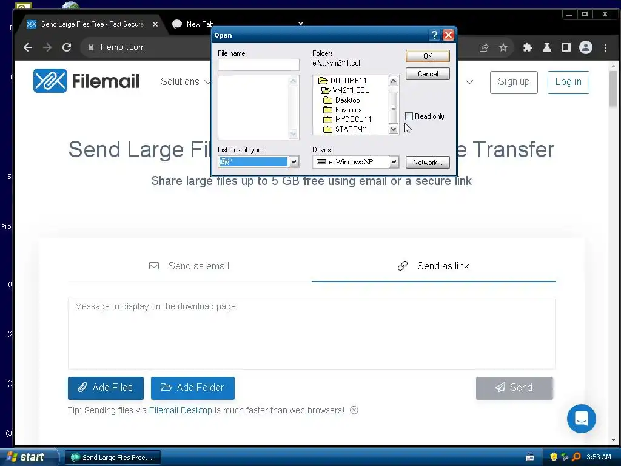
Task: Click the share page icon in address bar
Action: pyautogui.click(x=483, y=48)
